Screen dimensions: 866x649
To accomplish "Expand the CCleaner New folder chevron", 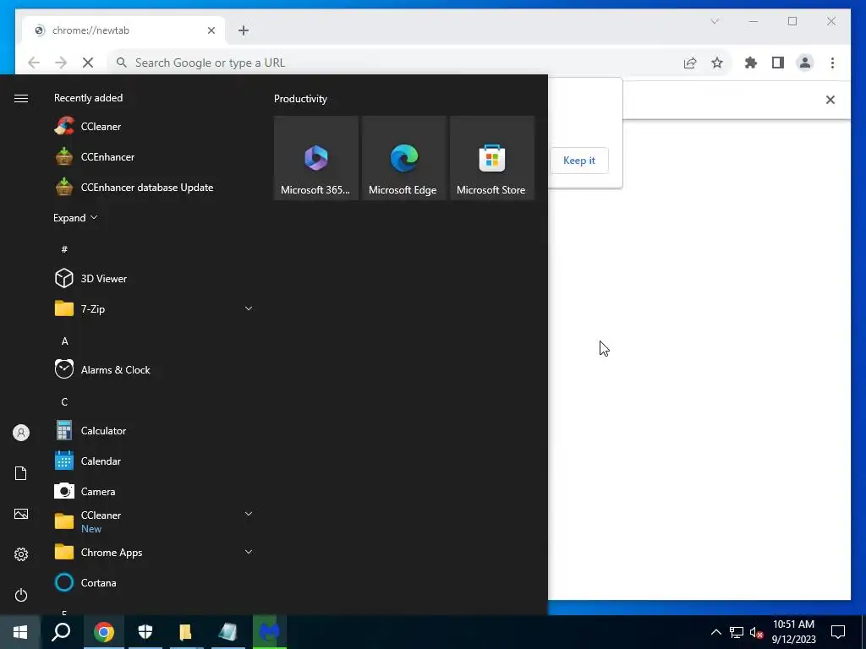I will pyautogui.click(x=249, y=514).
